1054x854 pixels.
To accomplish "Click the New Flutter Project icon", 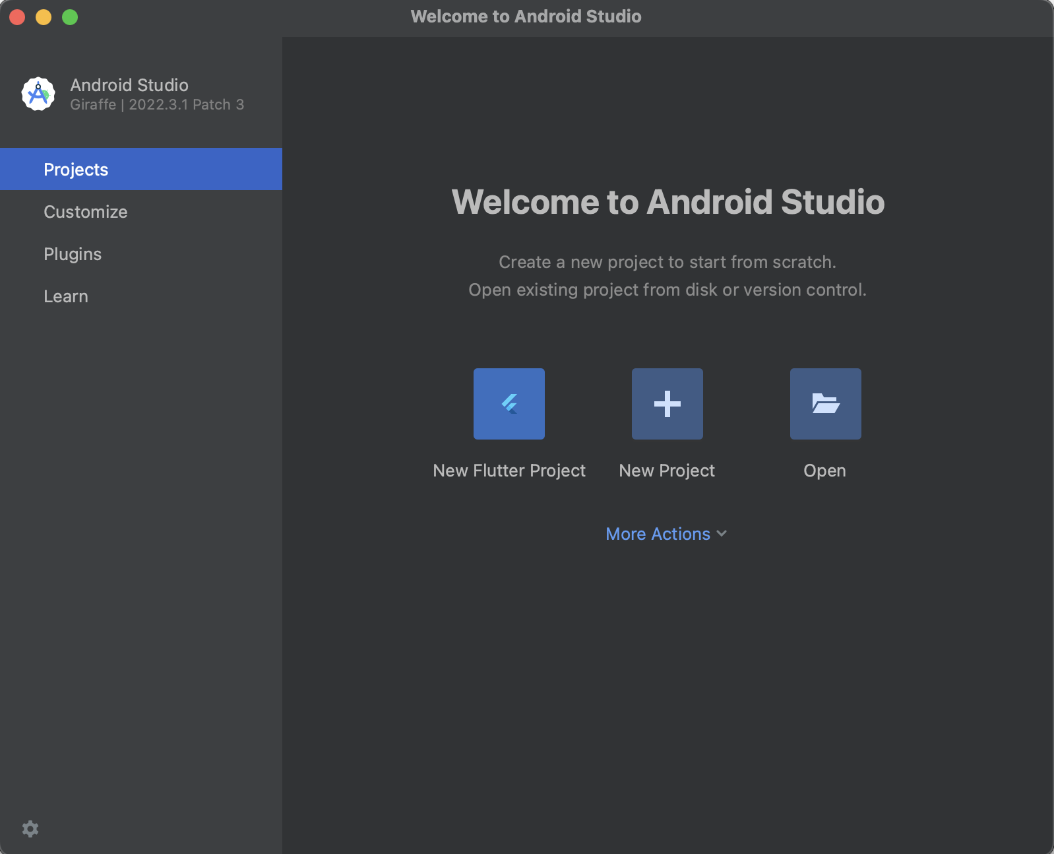I will tap(509, 404).
